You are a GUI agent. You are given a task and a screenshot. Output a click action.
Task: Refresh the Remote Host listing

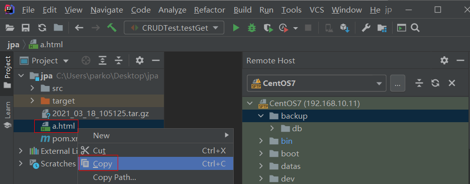click(435, 83)
